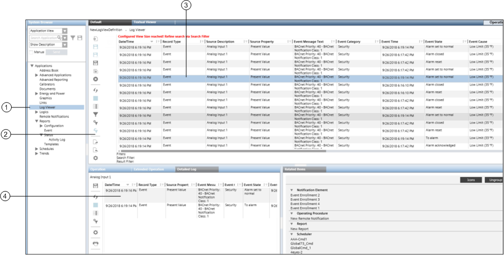Screen dimensions: 504x255
Task: Click the Icons button in Related Items
Action: pyautogui.click(x=471, y=180)
